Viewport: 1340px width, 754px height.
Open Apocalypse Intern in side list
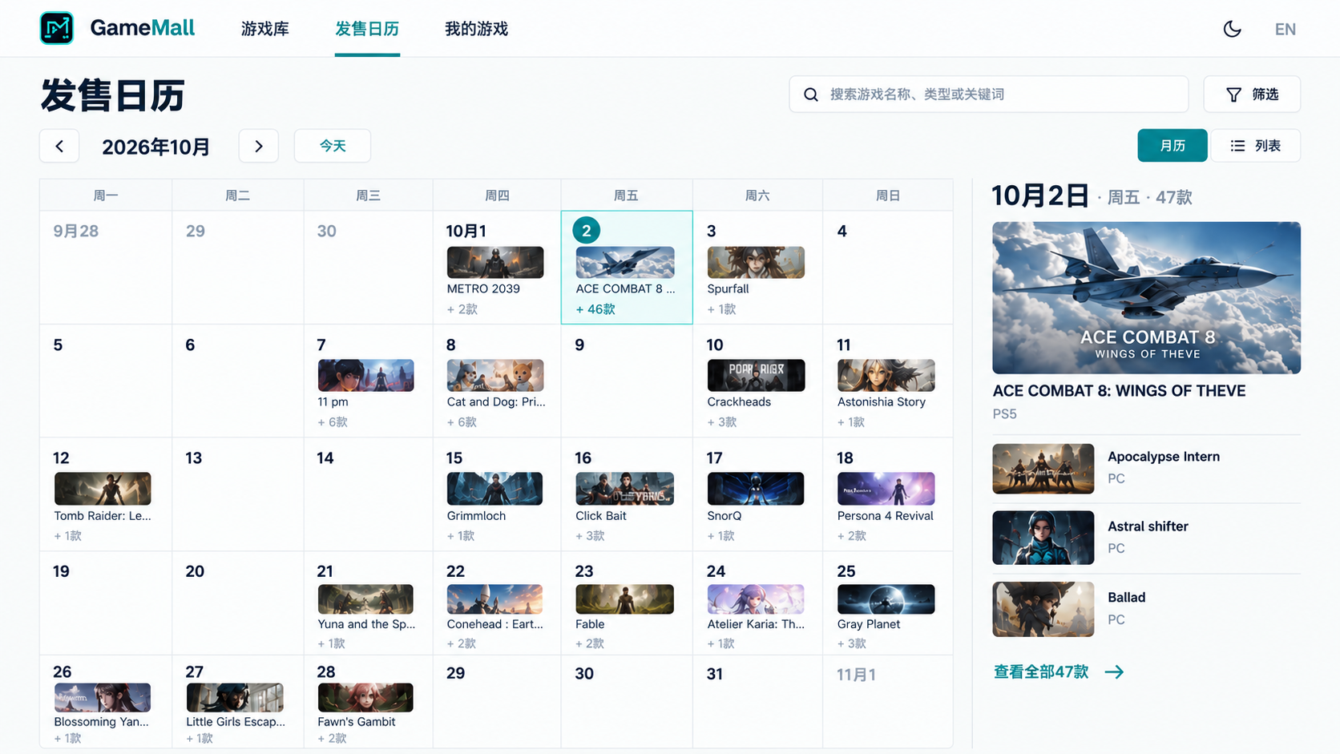pyautogui.click(x=1146, y=469)
